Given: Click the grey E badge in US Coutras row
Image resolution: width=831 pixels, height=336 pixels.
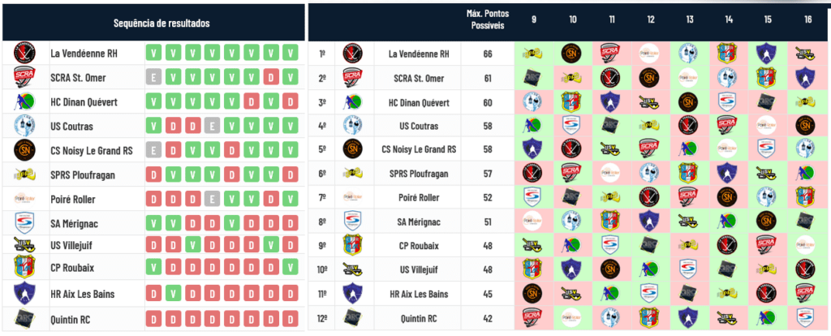Looking at the screenshot, I should 212,127.
